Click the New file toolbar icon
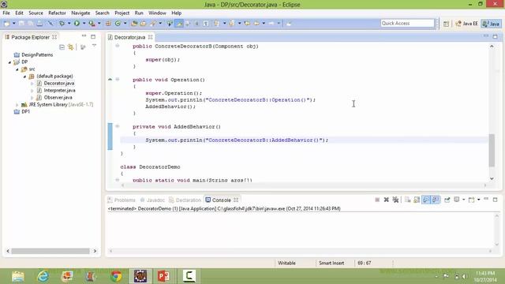The width and height of the screenshot is (505, 284). (6, 23)
